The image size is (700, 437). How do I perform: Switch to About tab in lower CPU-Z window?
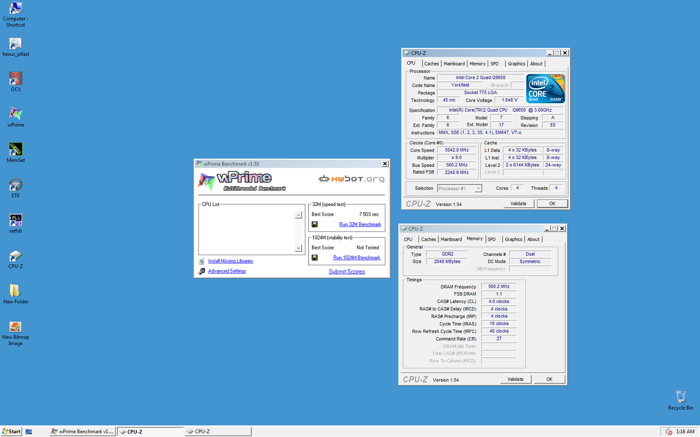[533, 239]
